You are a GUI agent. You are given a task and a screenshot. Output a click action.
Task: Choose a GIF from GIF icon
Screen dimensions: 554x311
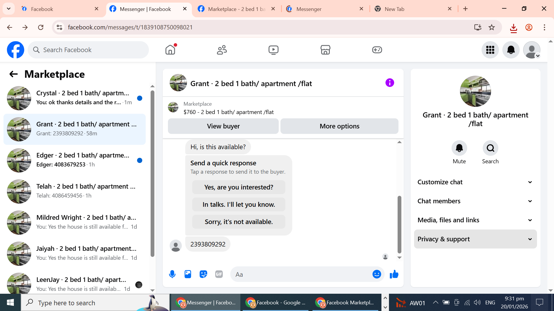[x=219, y=274]
